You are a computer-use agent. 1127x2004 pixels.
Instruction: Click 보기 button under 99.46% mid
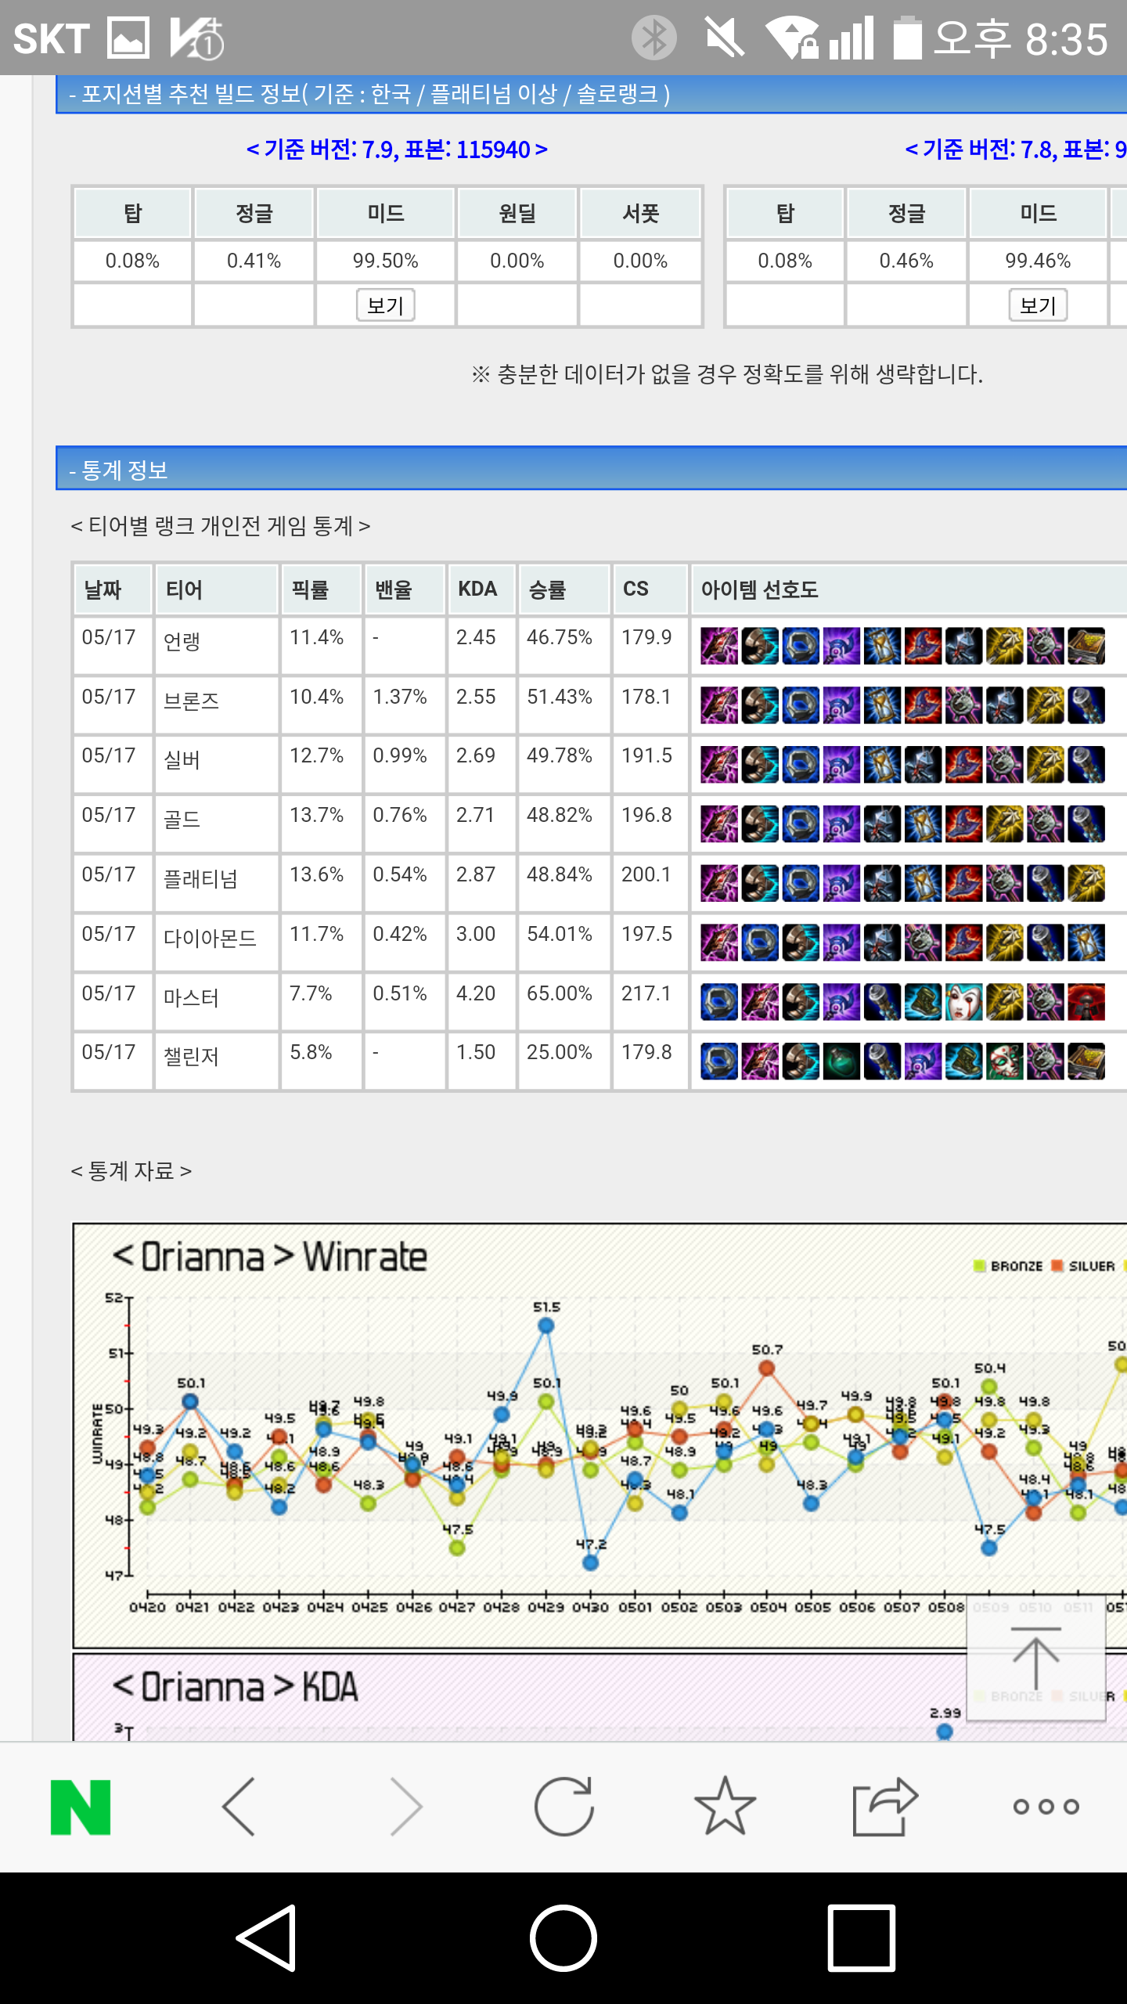click(1038, 305)
